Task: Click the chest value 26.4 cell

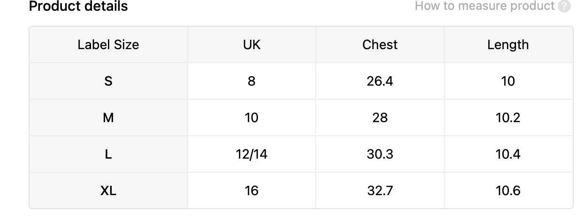Action: click(x=380, y=81)
